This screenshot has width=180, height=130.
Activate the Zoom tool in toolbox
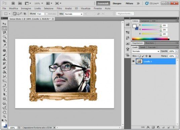(x=4, y=116)
